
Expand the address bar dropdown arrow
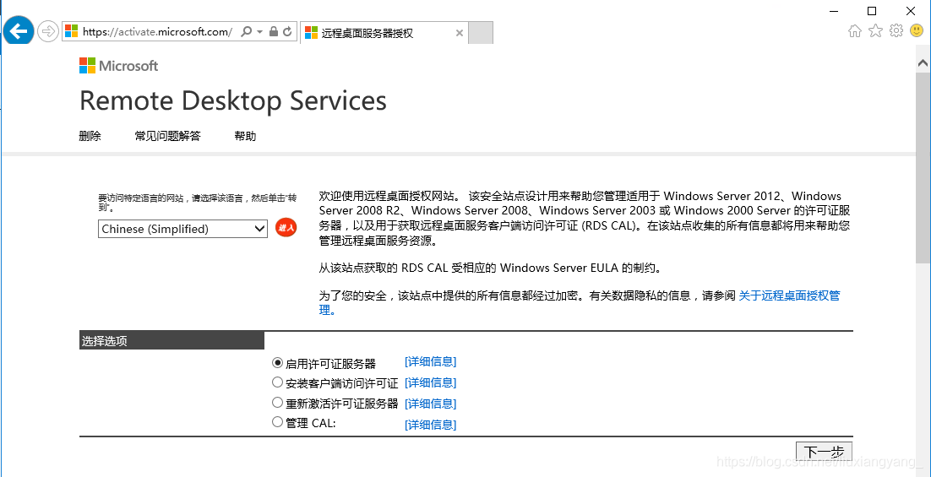[259, 32]
